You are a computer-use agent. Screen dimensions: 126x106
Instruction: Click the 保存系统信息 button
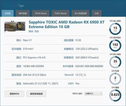36,94
